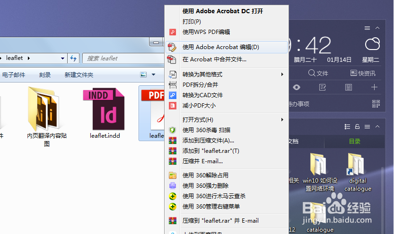Click the Acrobat edit pencil icon

pyautogui.click(x=172, y=47)
